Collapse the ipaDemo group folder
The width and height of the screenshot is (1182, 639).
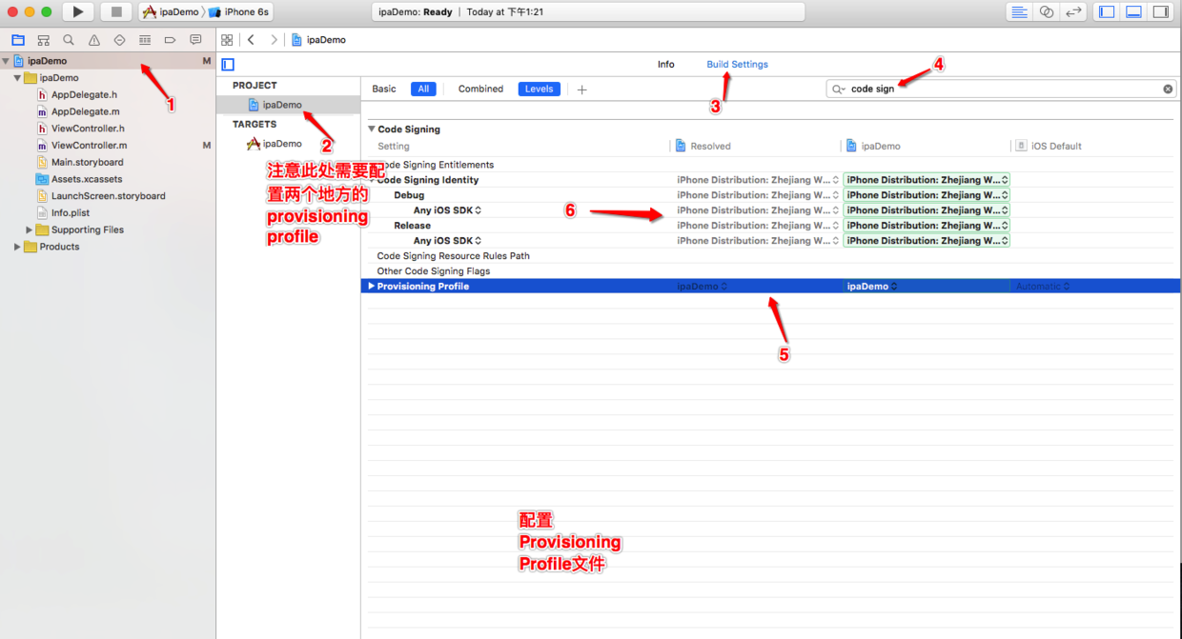pos(17,78)
